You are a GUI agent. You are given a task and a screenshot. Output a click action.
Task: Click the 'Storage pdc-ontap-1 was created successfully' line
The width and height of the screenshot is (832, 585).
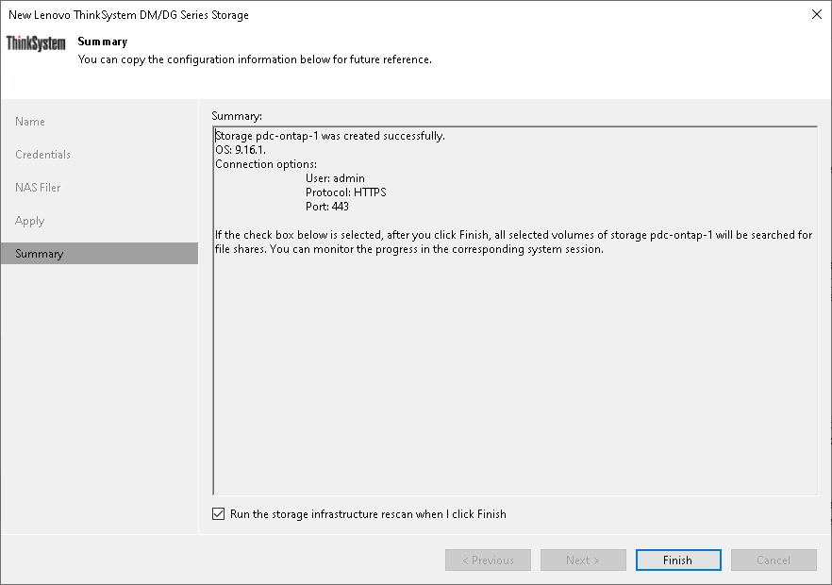coord(330,136)
